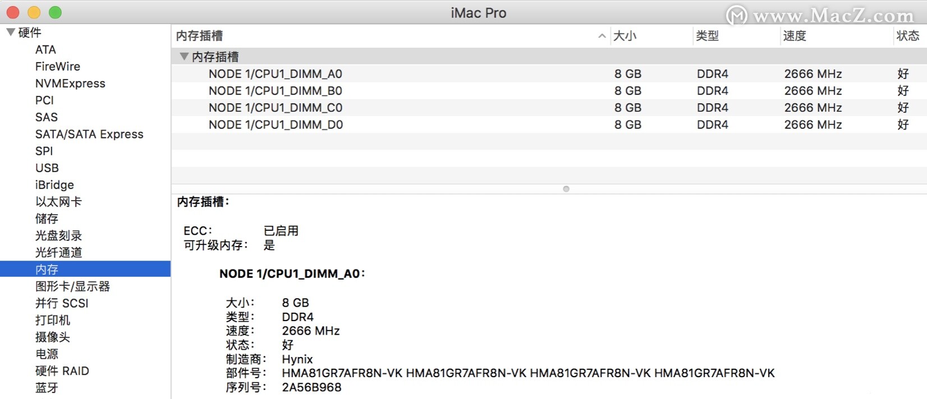Viewport: 927px width, 399px height.
Task: Close the iMac Pro window
Action: coord(12,12)
